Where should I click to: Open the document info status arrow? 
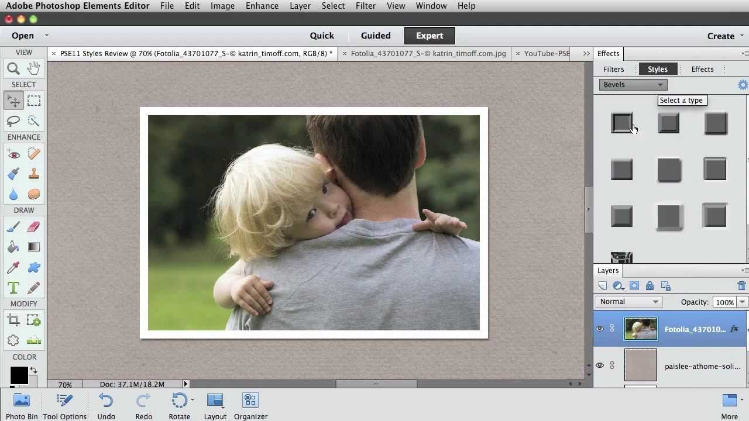[185, 384]
